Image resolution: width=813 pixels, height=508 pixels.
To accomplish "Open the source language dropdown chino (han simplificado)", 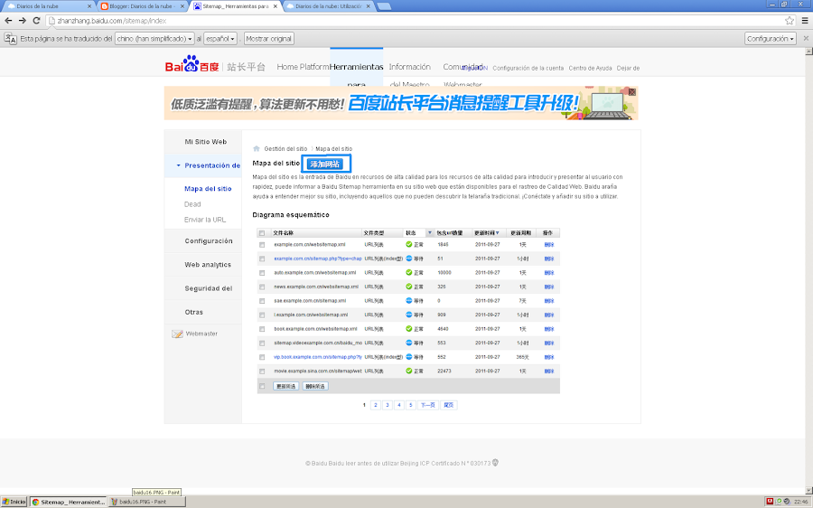I will [x=154, y=38].
